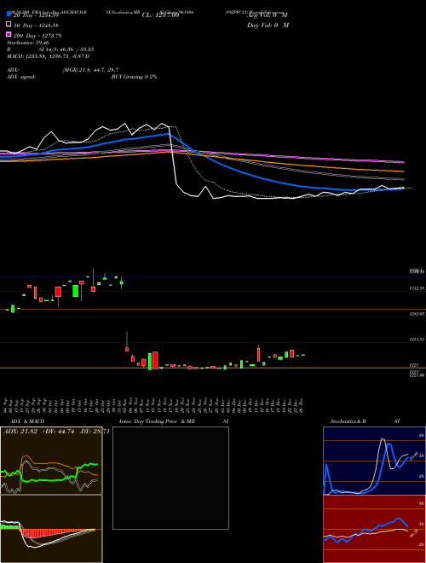Click the '(MGR) 21.8, 44.7, 28.7' ADX values
This screenshot has height=563, width=426.
[x=90, y=70]
